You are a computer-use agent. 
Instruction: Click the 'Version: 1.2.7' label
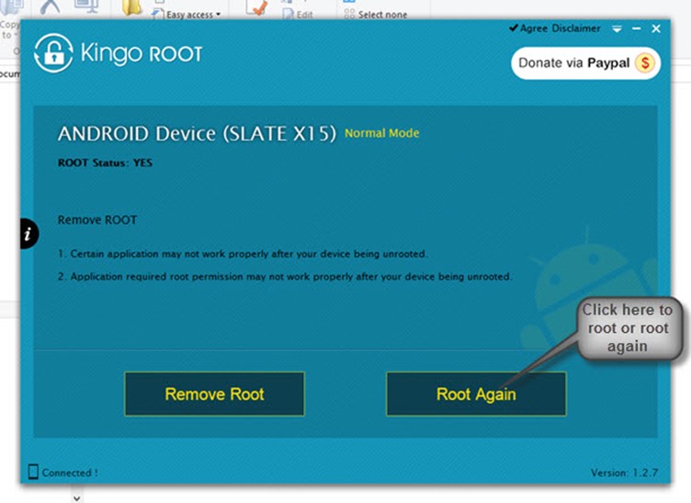pos(624,473)
